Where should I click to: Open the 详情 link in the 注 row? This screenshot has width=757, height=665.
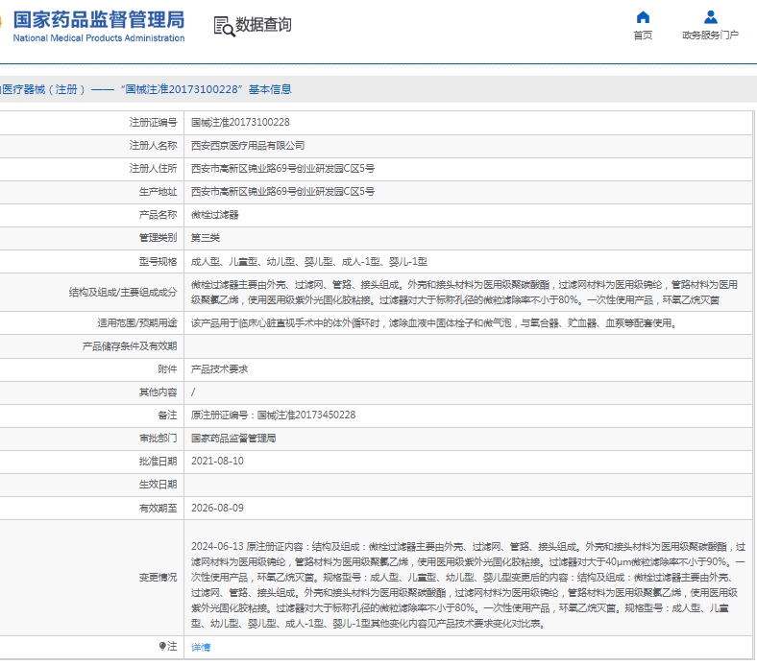click(x=201, y=647)
